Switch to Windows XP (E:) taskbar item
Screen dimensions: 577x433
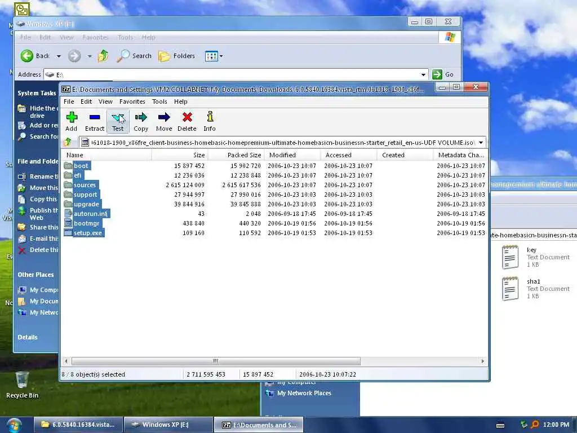[168, 425]
